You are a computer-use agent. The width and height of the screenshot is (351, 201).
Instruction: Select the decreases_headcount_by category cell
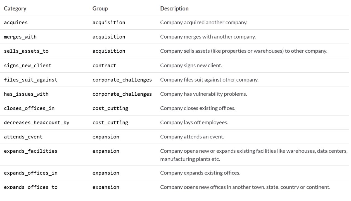(37, 123)
